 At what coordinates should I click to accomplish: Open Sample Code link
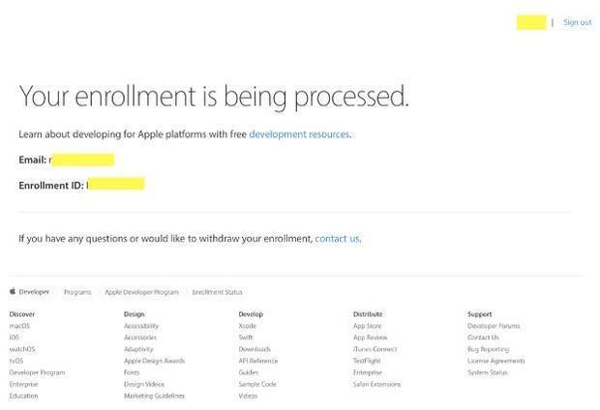pos(257,384)
